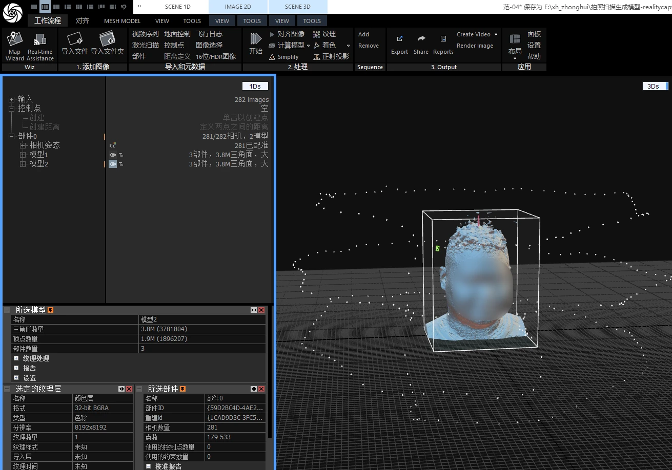Click the 导入文件夹 import folder icon
672x470 pixels.
[107, 39]
